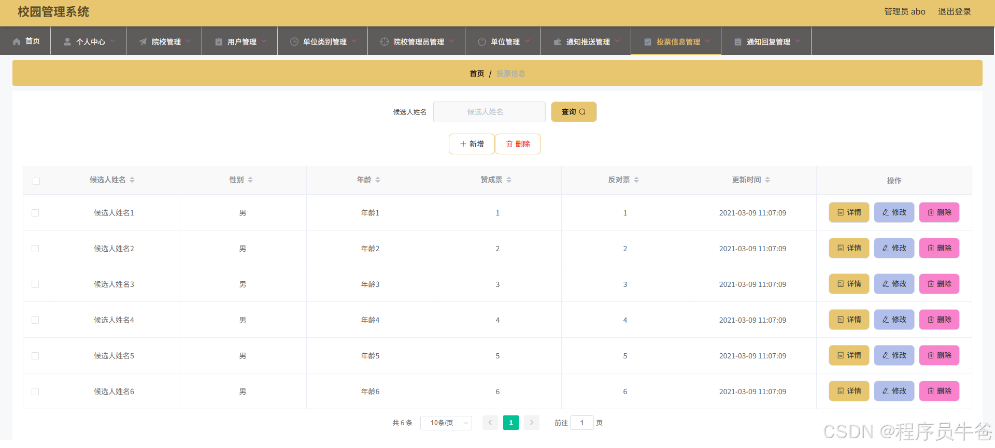
Task: Check the row for 候选人姓名5
Action: click(35, 356)
